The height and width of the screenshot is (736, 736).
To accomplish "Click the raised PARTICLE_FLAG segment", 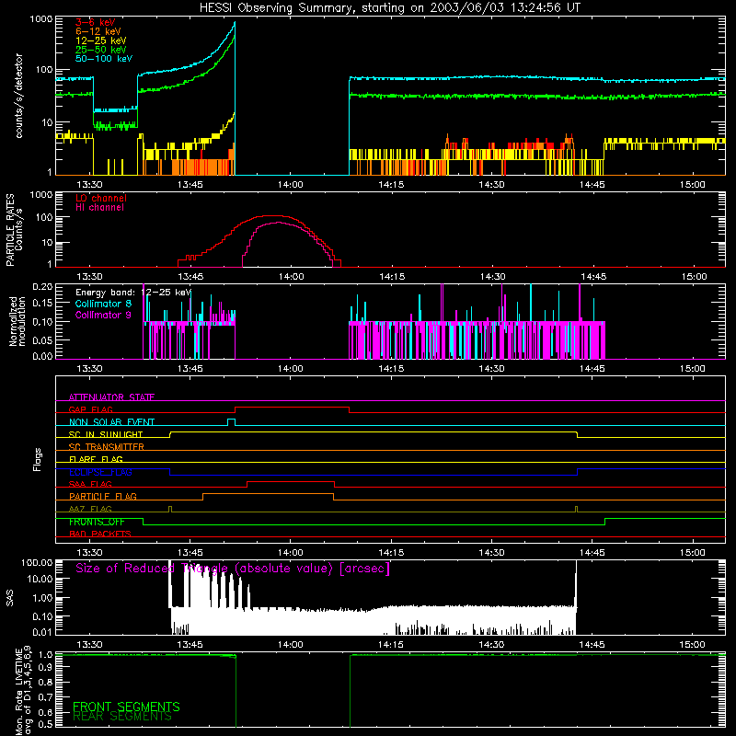I will 268,494.
